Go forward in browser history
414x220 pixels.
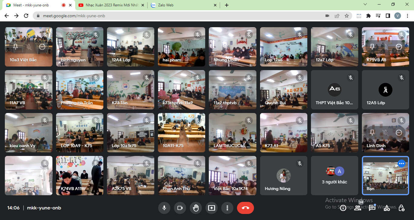tap(16, 16)
